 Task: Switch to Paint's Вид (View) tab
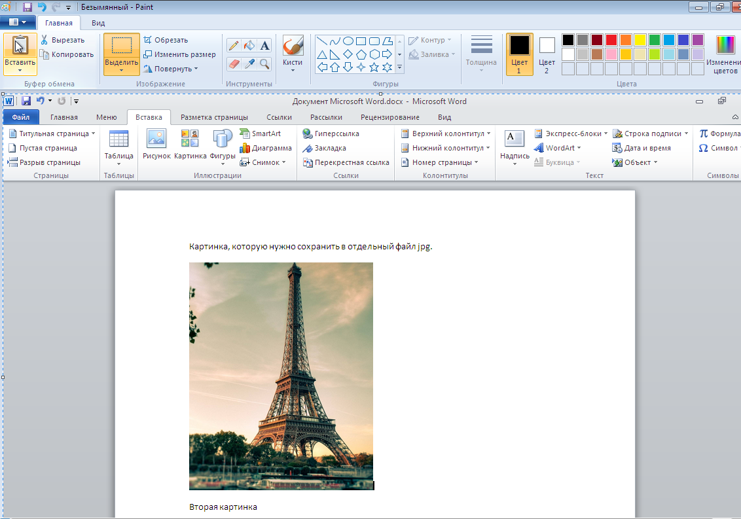98,23
